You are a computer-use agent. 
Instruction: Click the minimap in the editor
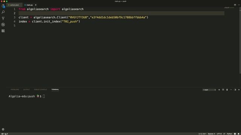tap(229, 7)
